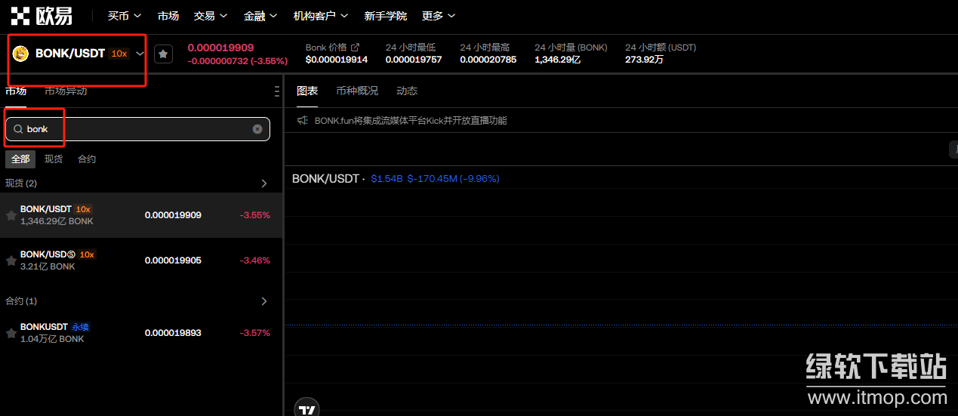Open the 新手学院 link in navigation
958x416 pixels.
[x=385, y=16]
